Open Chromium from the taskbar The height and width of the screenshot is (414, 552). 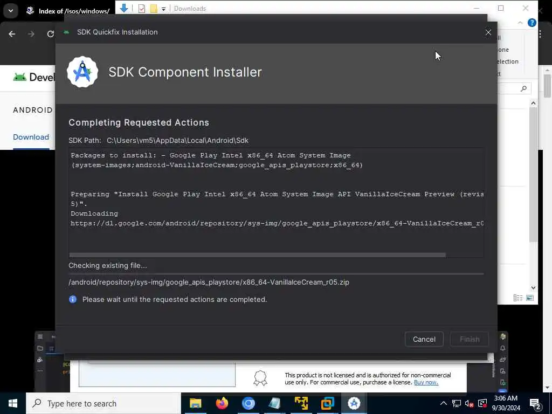[248, 403]
